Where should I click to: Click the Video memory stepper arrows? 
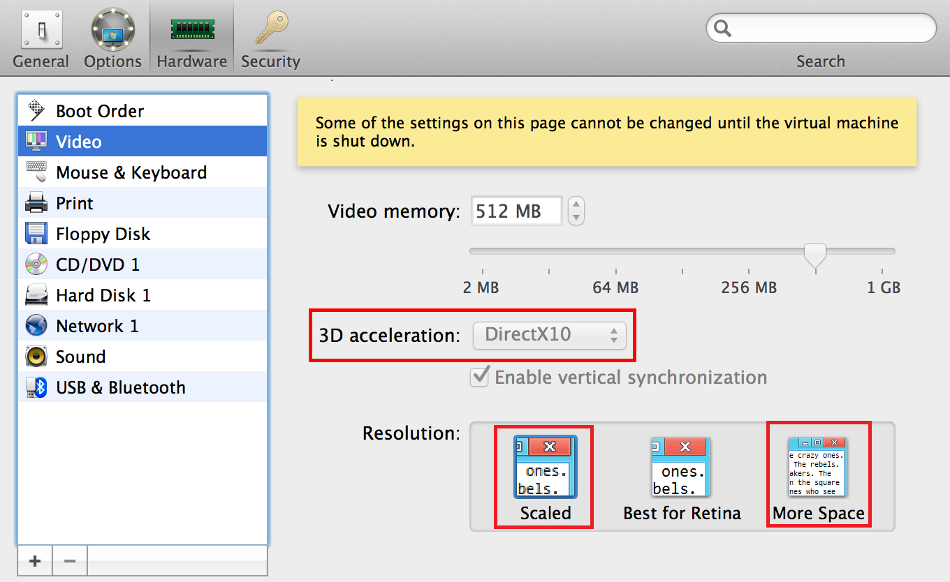coord(576,211)
